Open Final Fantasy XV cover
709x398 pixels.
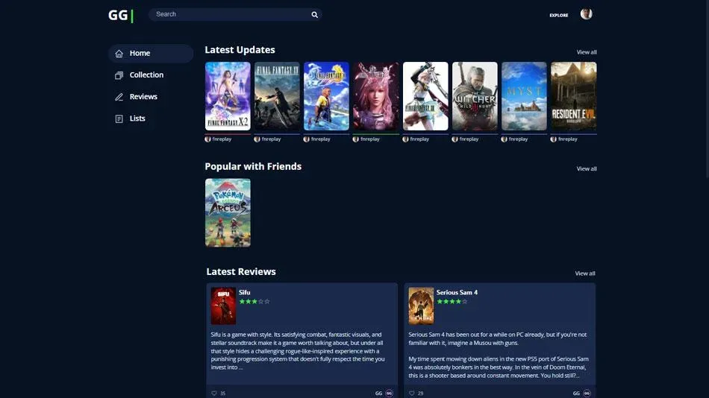pyautogui.click(x=277, y=96)
